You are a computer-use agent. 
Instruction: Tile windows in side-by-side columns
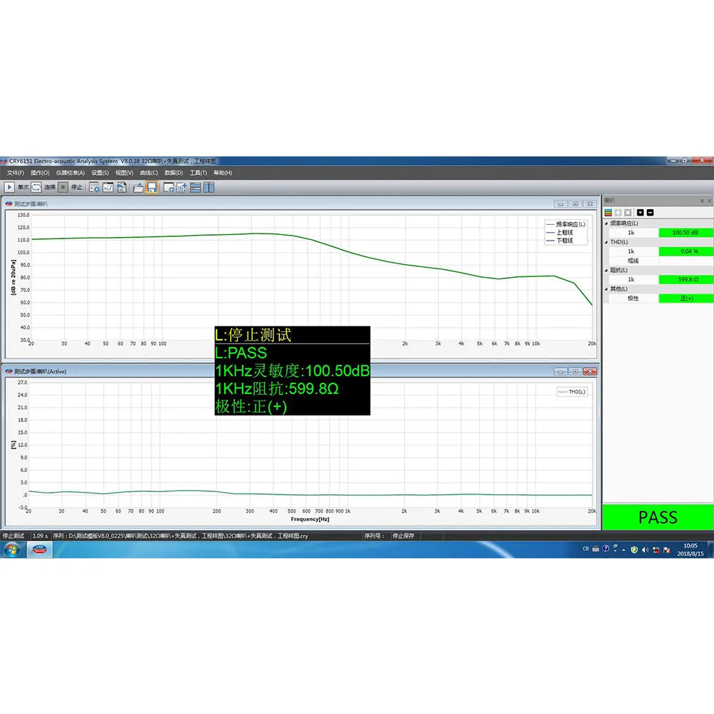209,187
